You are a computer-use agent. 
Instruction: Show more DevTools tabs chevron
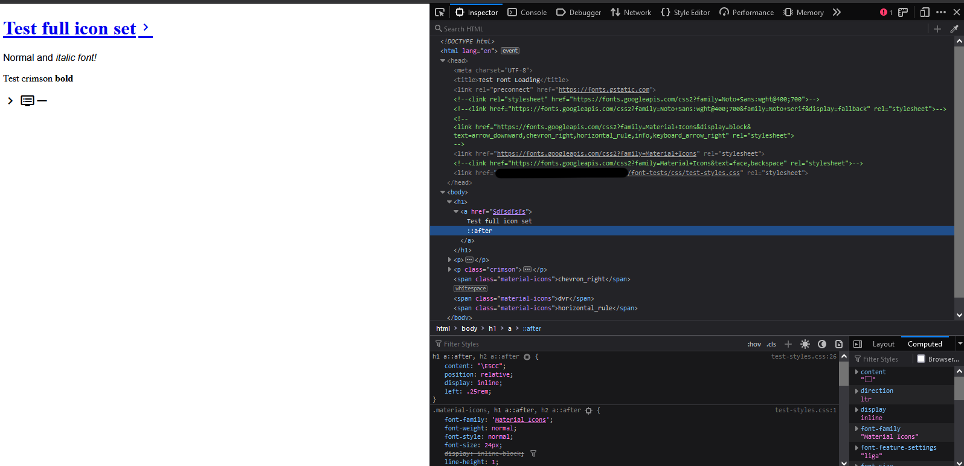point(837,12)
